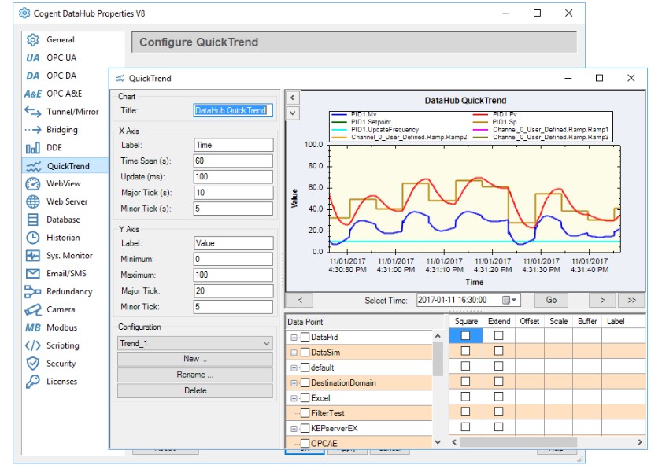Click the Rename ... configuration button
The image size is (662, 469).
pos(195,375)
